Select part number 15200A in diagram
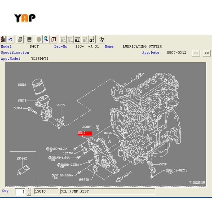This screenshot has width=212, height=212. click(x=17, y=108)
